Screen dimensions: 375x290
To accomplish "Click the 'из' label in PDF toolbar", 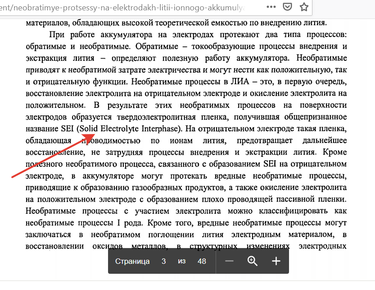I will tap(182, 261).
